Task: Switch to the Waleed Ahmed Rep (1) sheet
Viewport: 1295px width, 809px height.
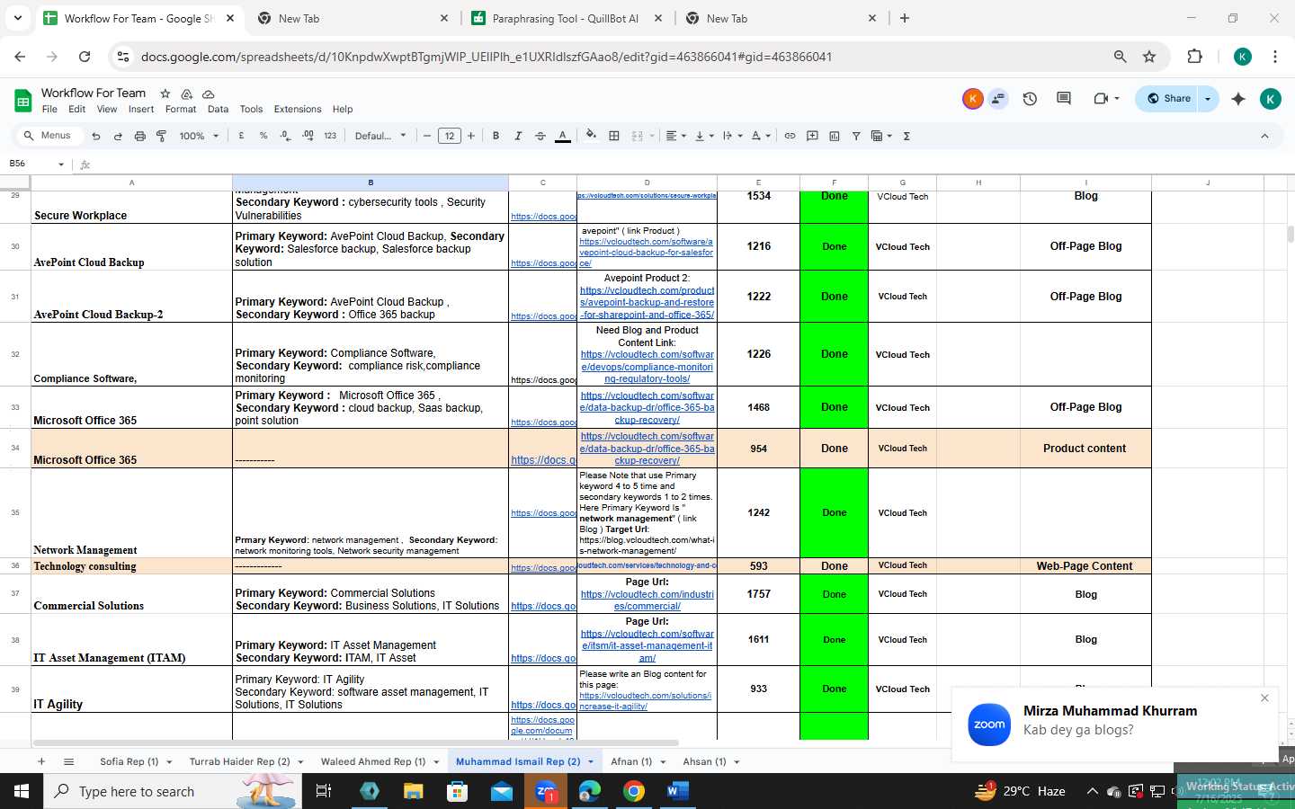Action: point(373,761)
